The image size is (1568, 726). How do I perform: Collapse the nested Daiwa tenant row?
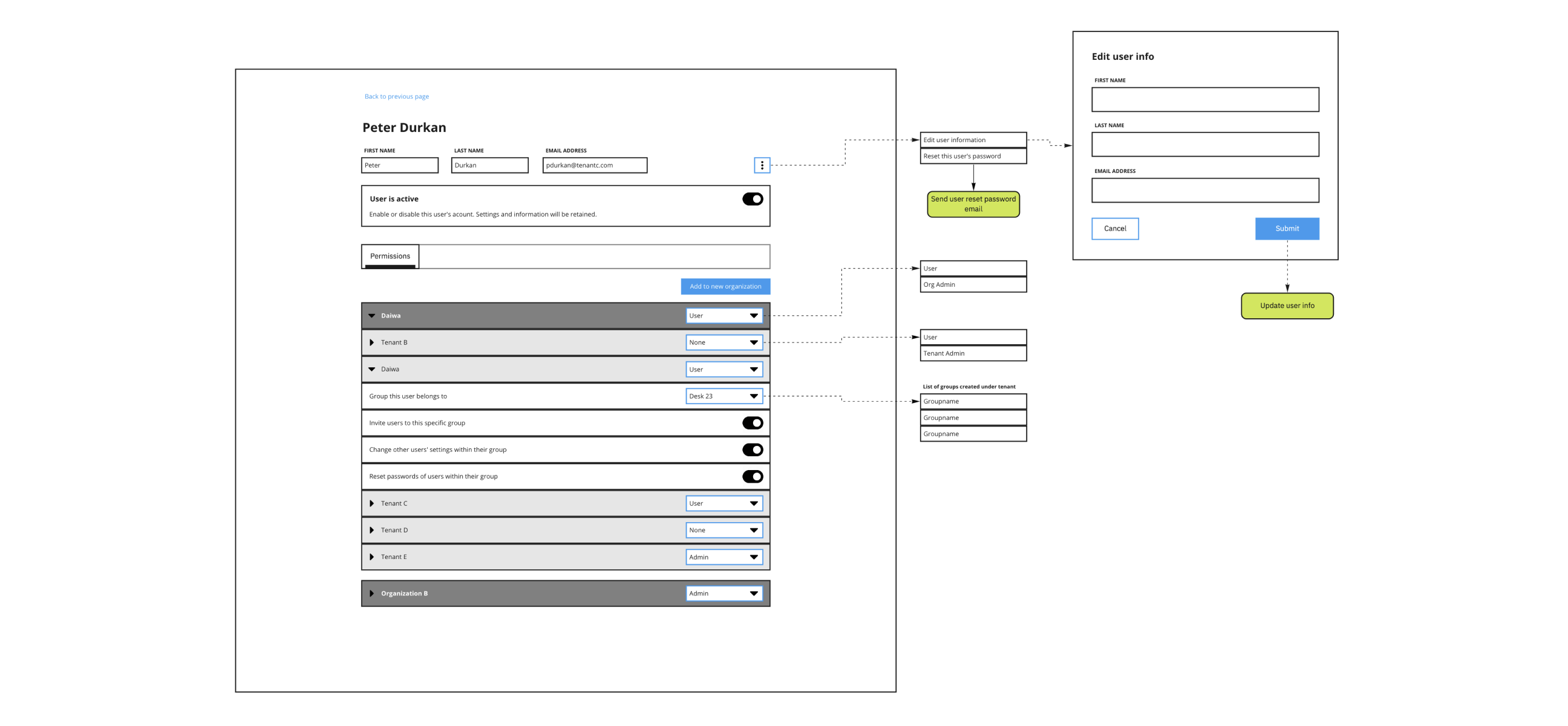[x=372, y=370]
